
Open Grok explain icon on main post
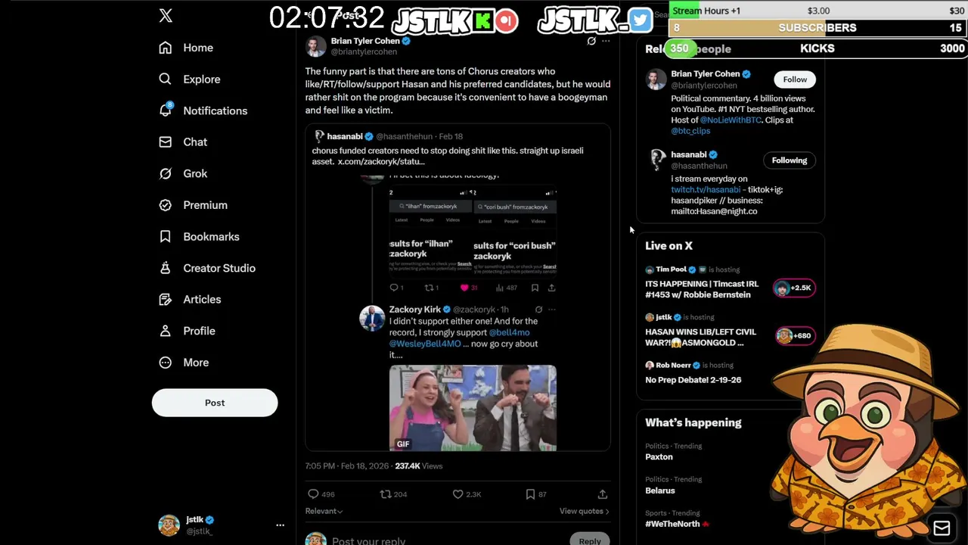click(591, 42)
